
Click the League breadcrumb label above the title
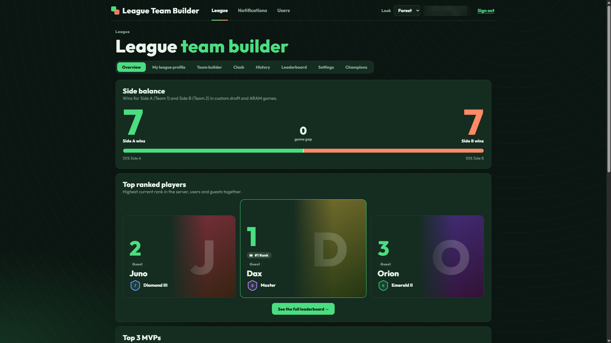point(123,32)
